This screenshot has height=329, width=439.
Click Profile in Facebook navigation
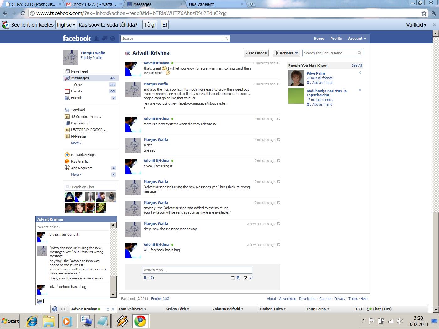336,39
